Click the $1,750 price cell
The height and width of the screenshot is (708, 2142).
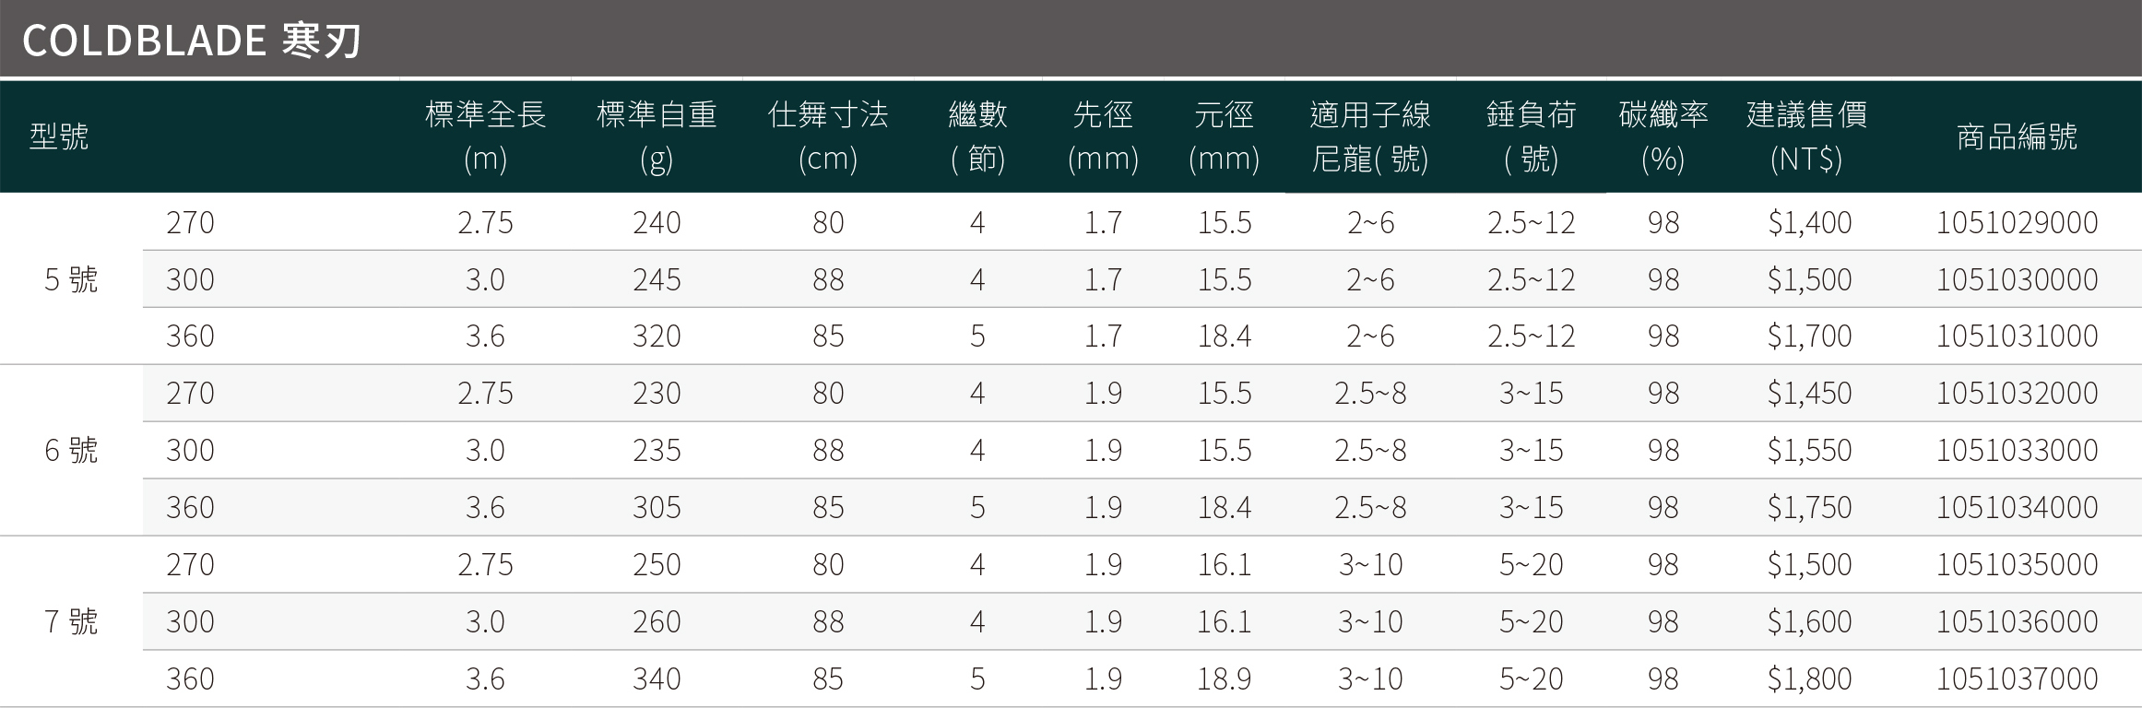1809,507
